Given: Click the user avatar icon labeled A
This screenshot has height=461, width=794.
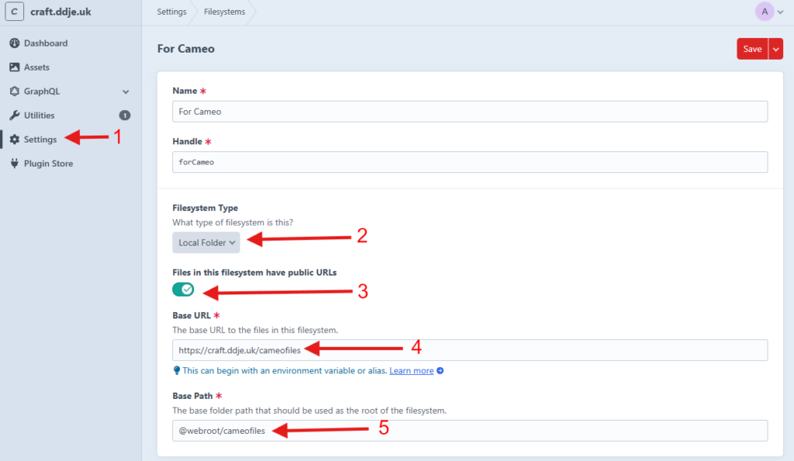Looking at the screenshot, I should [765, 12].
